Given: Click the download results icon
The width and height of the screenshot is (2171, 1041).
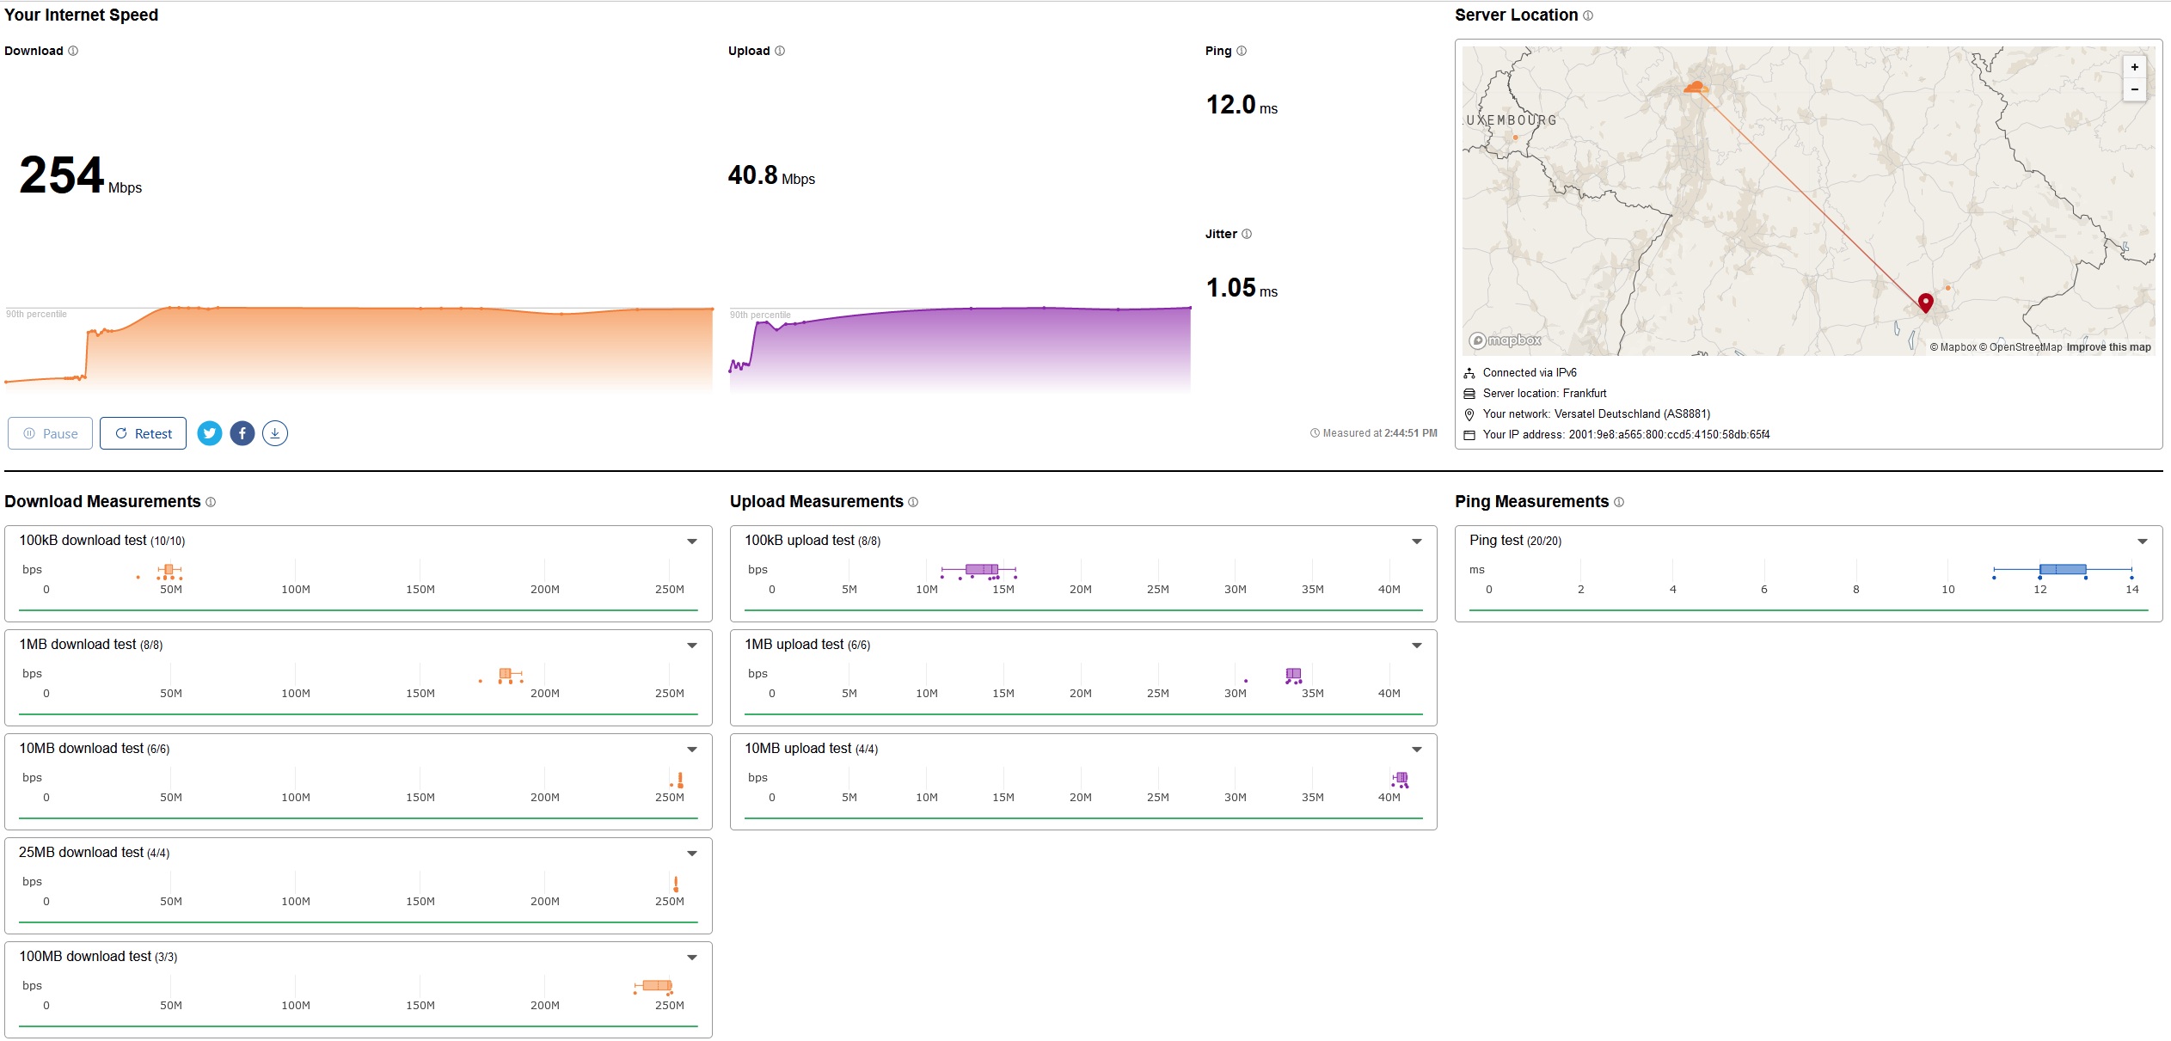Looking at the screenshot, I should [x=275, y=433].
